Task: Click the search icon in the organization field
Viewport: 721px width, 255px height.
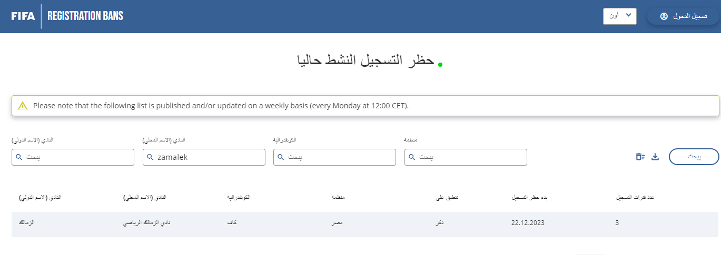Action: click(412, 157)
